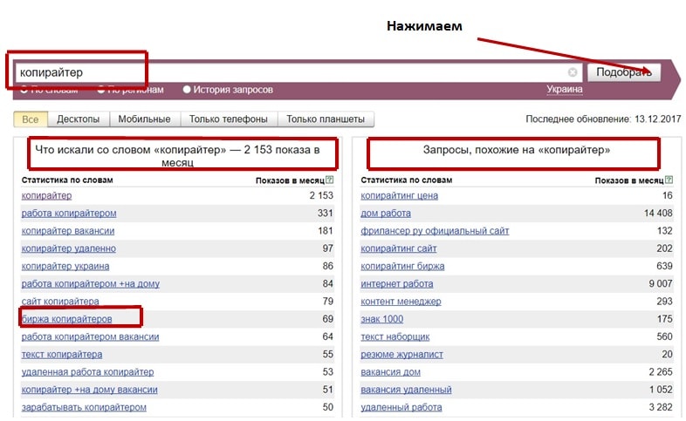The image size is (686, 421).
Task: Click the '1 052' impressions value
Action: coord(661,390)
